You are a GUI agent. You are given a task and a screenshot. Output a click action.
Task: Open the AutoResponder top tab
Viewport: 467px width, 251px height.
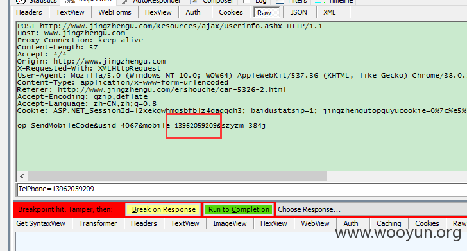(152, 1)
